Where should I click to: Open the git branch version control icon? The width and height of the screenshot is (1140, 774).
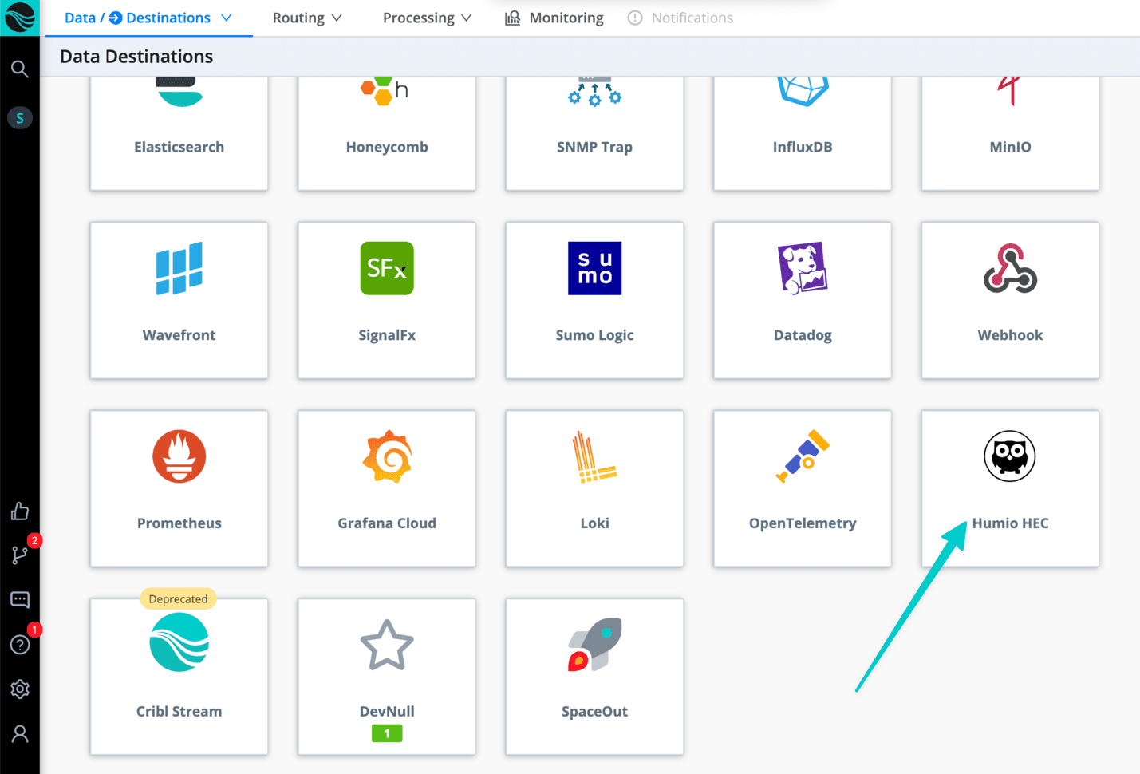point(20,555)
